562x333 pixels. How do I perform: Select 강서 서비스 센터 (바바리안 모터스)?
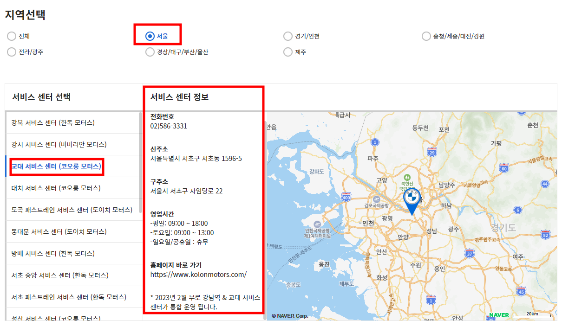pos(61,144)
